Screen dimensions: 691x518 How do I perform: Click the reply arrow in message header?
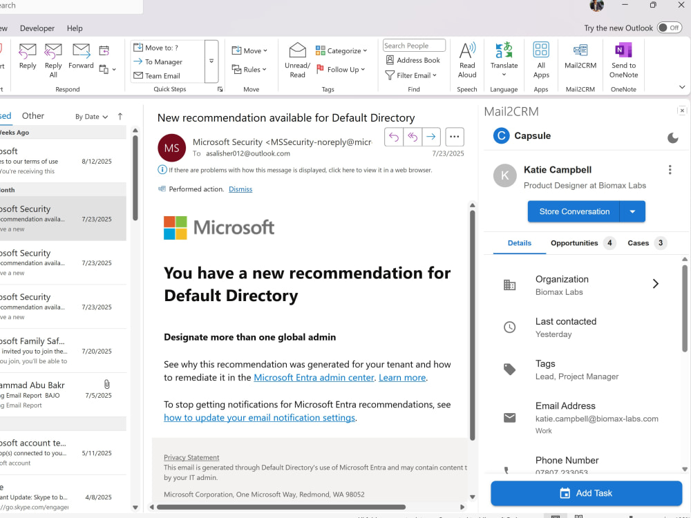coord(394,137)
